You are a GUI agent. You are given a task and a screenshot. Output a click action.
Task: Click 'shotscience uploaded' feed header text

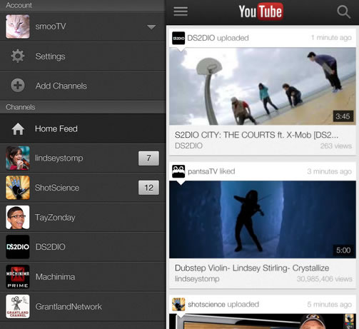pos(223,304)
